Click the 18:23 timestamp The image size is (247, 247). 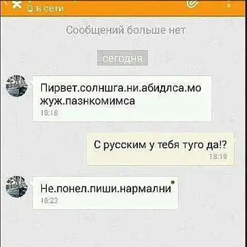coord(49,200)
